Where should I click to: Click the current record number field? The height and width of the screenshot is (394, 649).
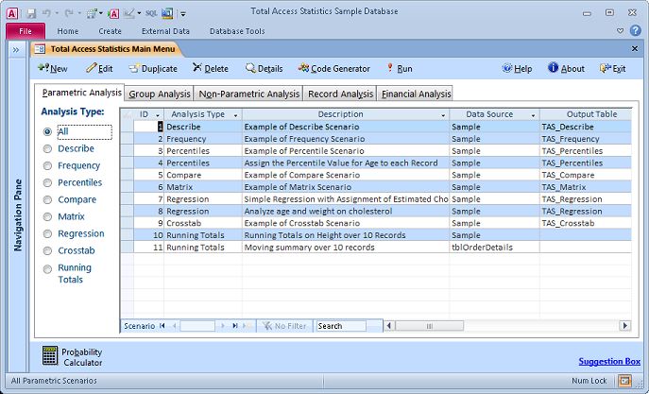pos(197,326)
